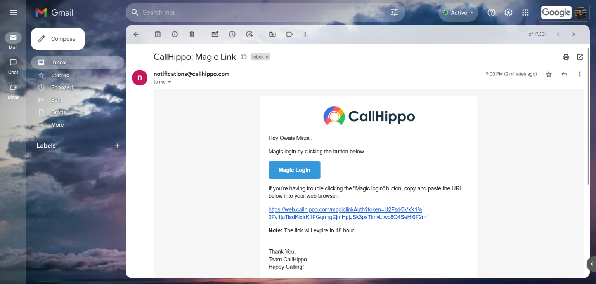The width and height of the screenshot is (596, 284).
Task: Star this CallHippo message
Action: [x=549, y=74]
